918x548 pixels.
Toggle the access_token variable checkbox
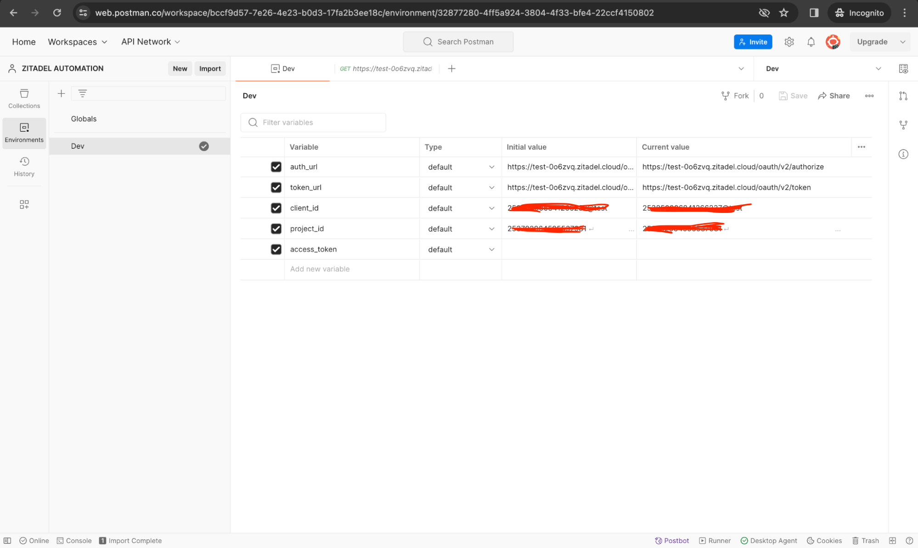pyautogui.click(x=276, y=249)
